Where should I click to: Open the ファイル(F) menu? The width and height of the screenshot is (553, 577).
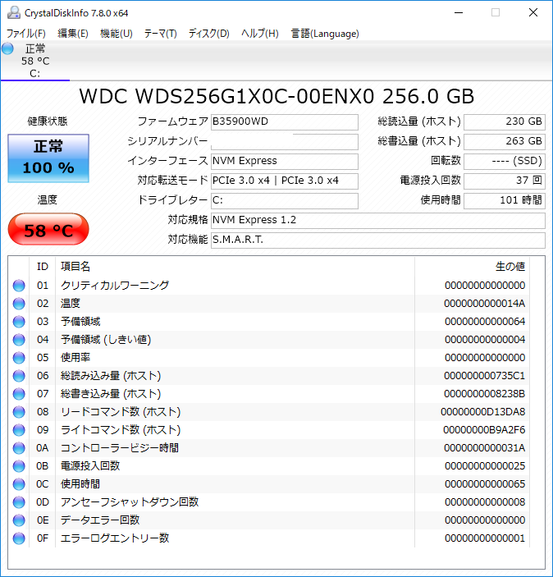pyautogui.click(x=26, y=34)
